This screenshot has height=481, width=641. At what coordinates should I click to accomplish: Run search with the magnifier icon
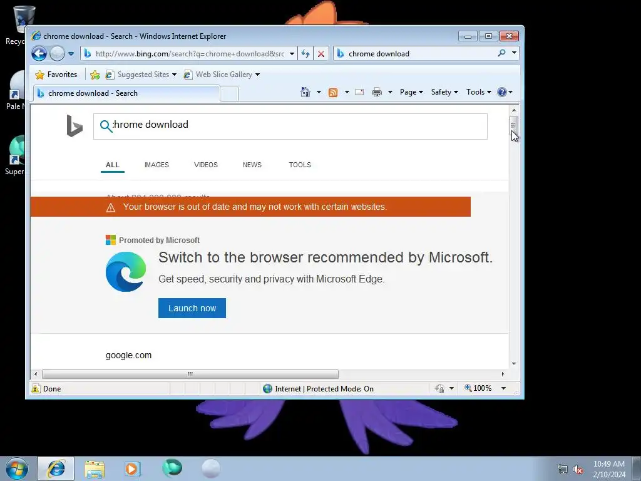tap(502, 53)
